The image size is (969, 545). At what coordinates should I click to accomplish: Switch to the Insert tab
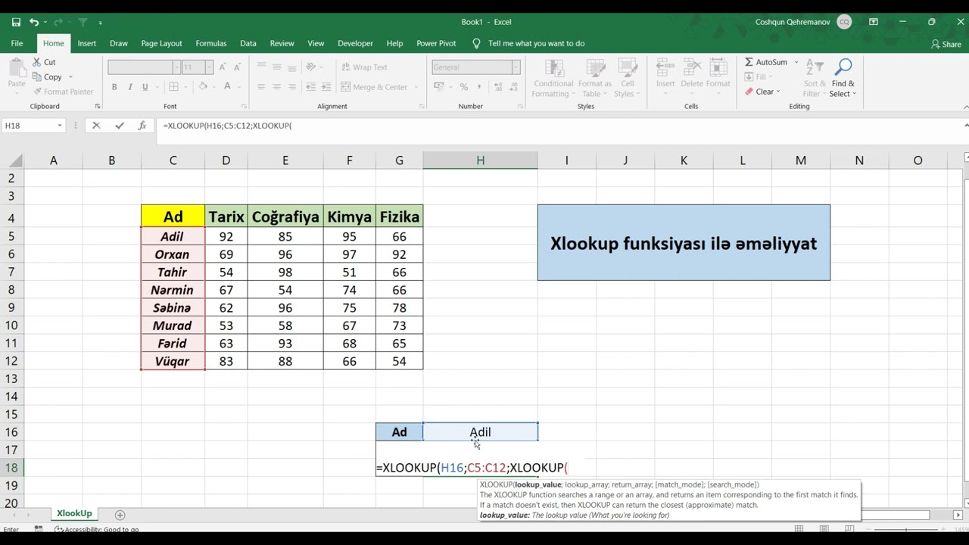87,43
